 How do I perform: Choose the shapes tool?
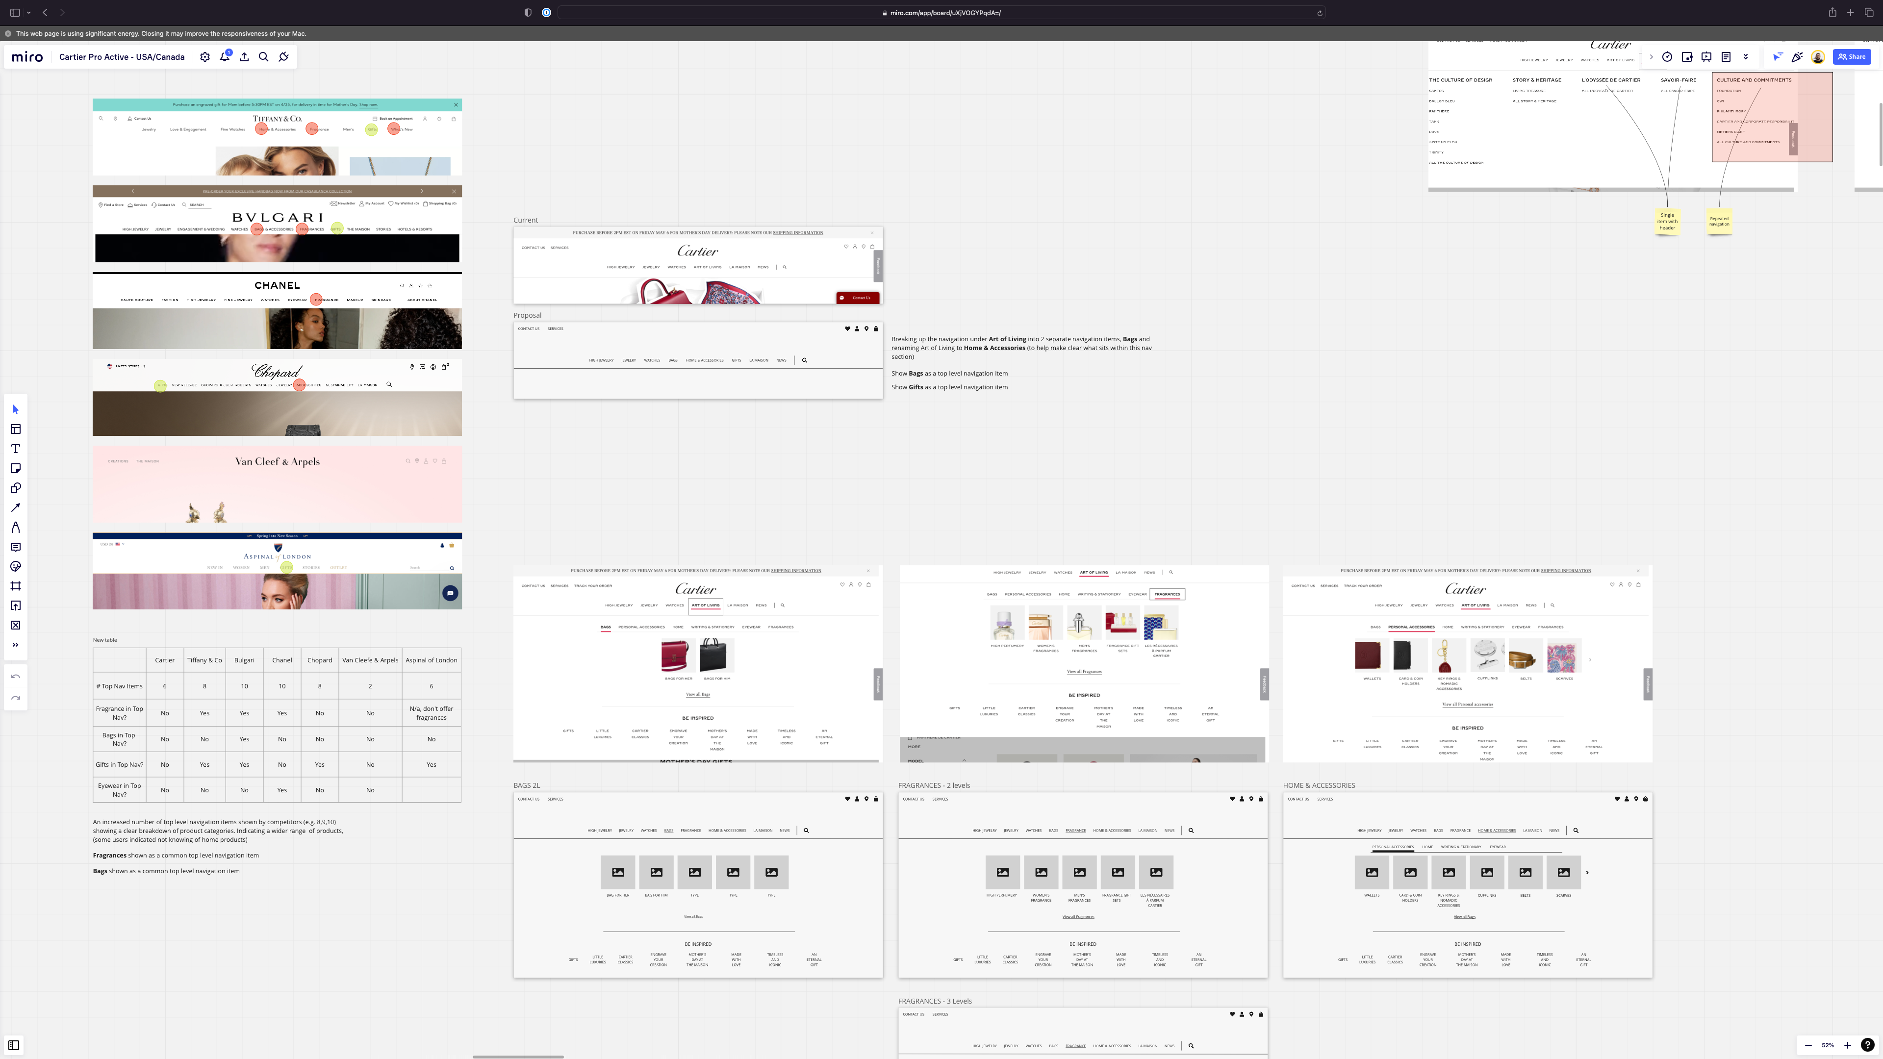(15, 488)
